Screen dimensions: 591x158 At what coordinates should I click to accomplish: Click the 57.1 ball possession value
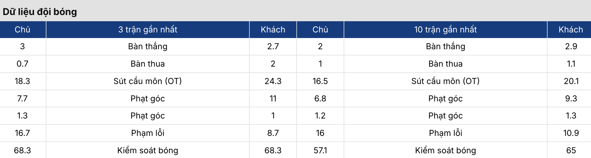pyautogui.click(x=320, y=150)
